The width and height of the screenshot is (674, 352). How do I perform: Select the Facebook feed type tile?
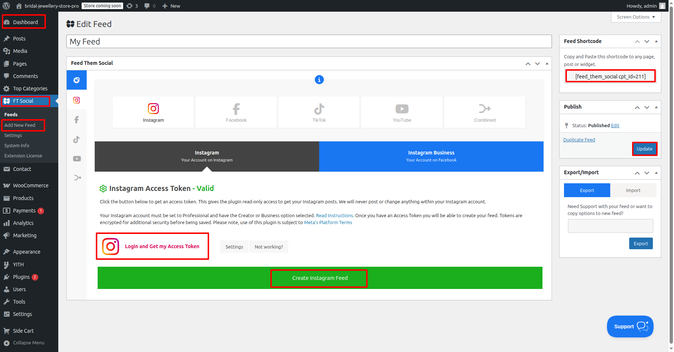pyautogui.click(x=236, y=112)
